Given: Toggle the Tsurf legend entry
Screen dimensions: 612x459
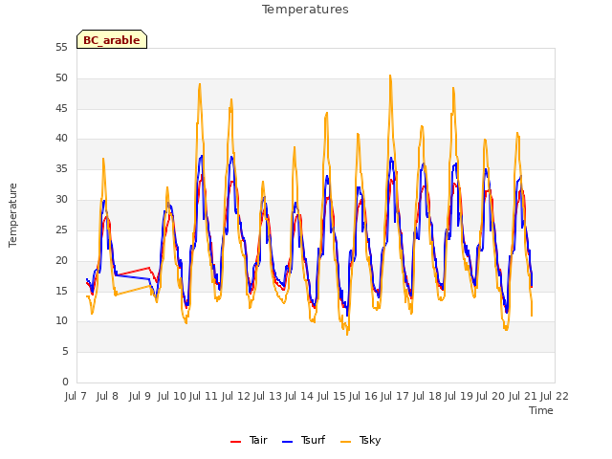Looking at the screenshot, I should click(x=303, y=440).
